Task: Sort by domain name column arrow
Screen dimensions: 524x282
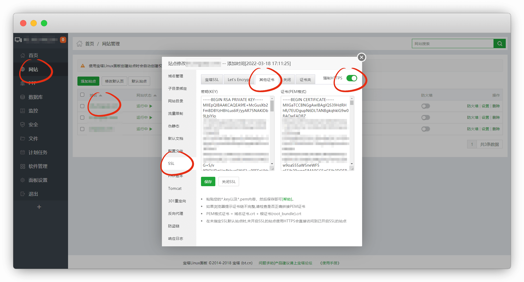Action: (101, 96)
